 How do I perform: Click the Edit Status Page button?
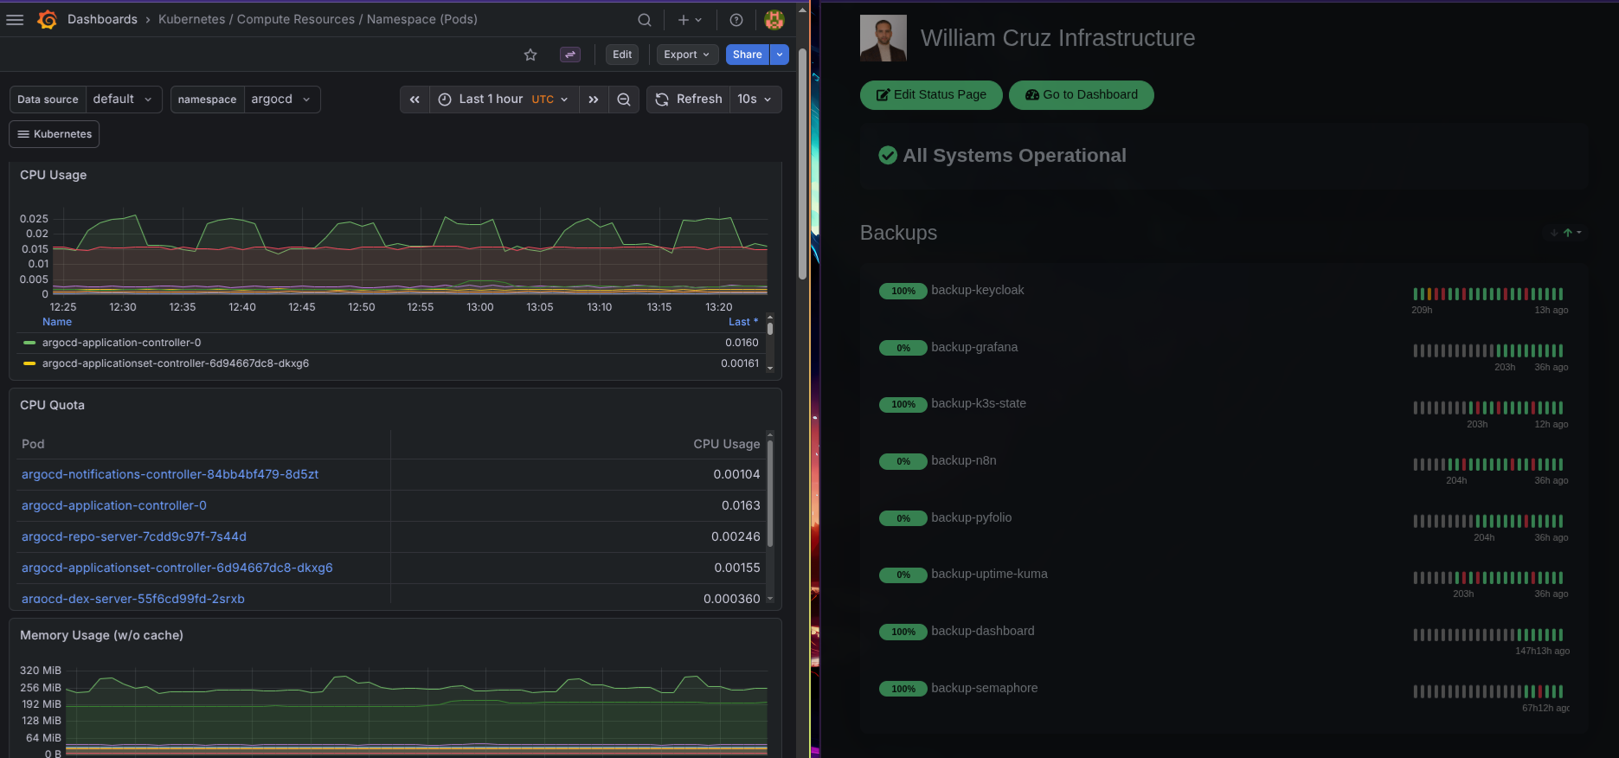point(931,95)
